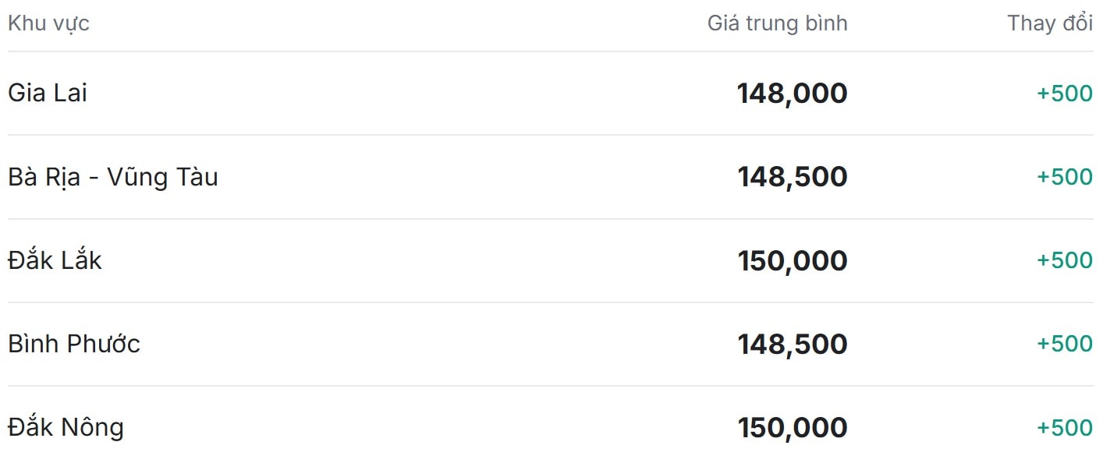Click the +500 change for Bình Phước
The image size is (1103, 463).
(x=1064, y=344)
